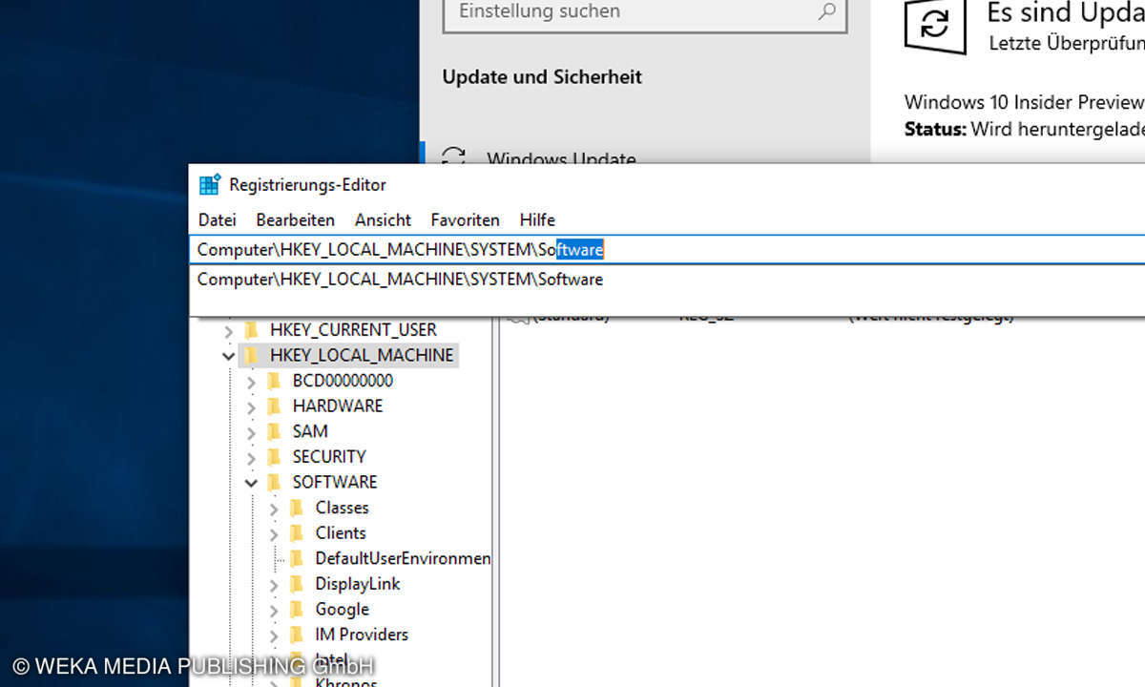Open the Favoriten menu
The width and height of the screenshot is (1145, 687).
465,219
